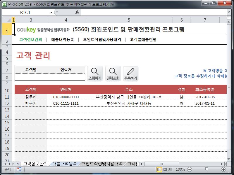Image resolution: width=234 pixels, height=175 pixels.
Task: Click the 최초등록일 table header
Action: tap(205, 90)
